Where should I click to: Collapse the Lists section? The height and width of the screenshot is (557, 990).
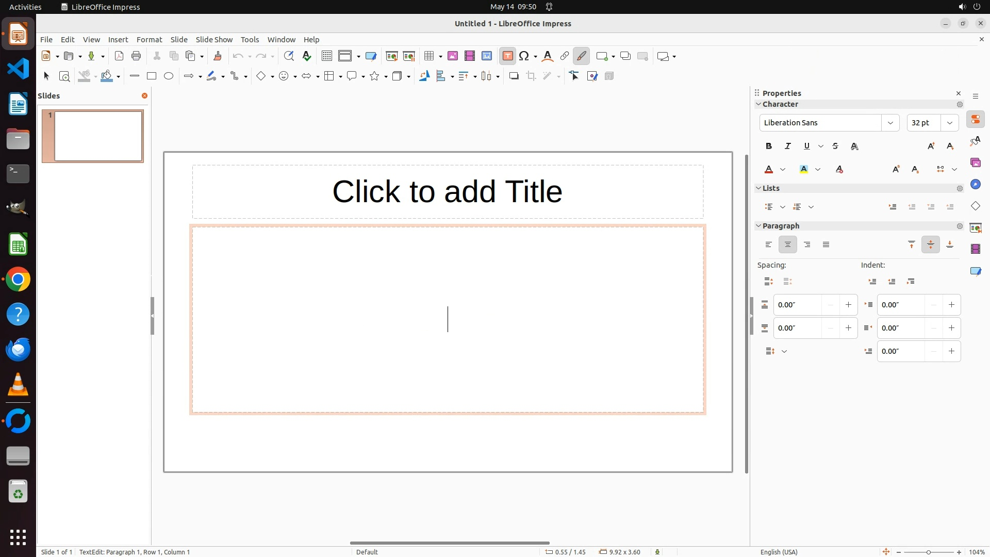758,188
